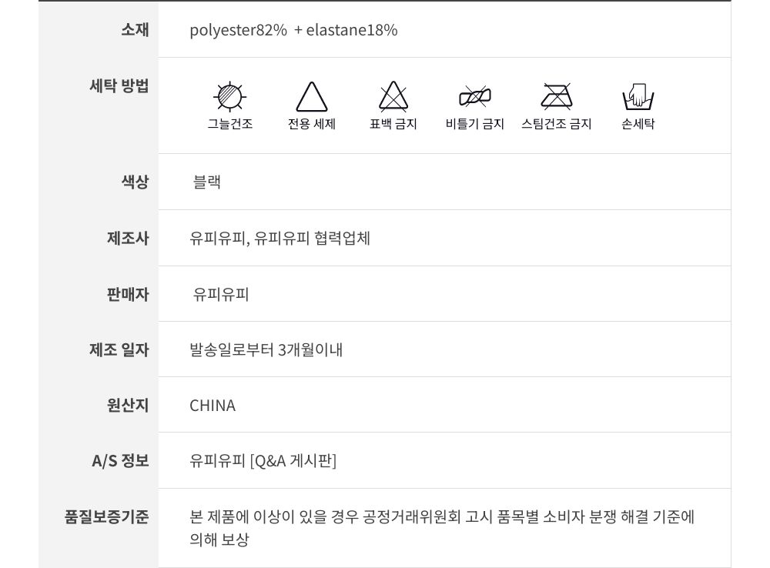This screenshot has height=568, width=770.
Task: Click the no-bleach crossed triangle icon
Action: (393, 98)
